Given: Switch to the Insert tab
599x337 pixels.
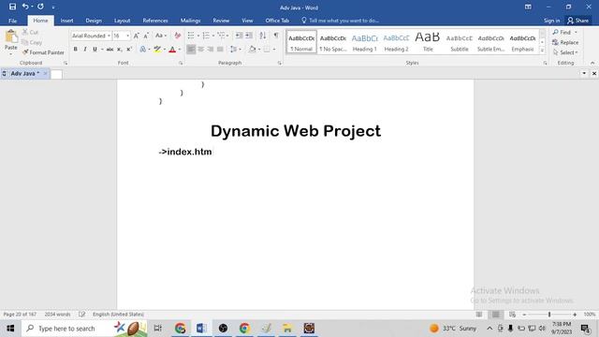Looking at the screenshot, I should (x=66, y=21).
